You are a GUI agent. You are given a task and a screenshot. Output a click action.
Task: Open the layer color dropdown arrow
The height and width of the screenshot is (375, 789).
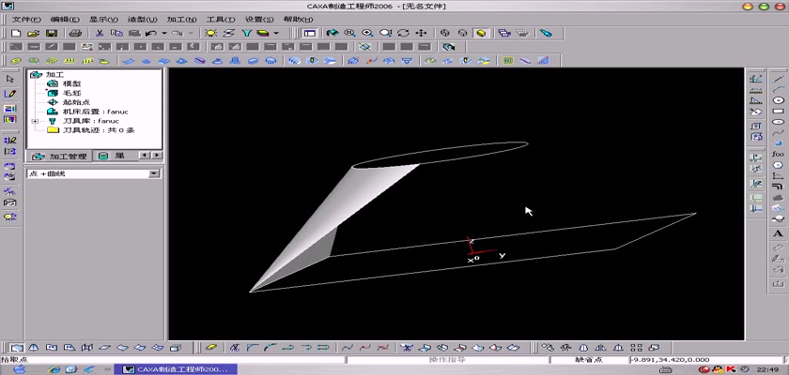(x=276, y=33)
